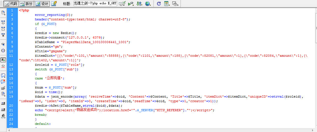Click '$redis = new Redis();' line

[x=56, y=33]
